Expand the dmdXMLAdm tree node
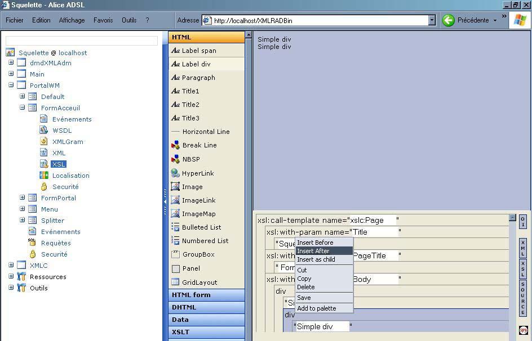 pos(11,63)
